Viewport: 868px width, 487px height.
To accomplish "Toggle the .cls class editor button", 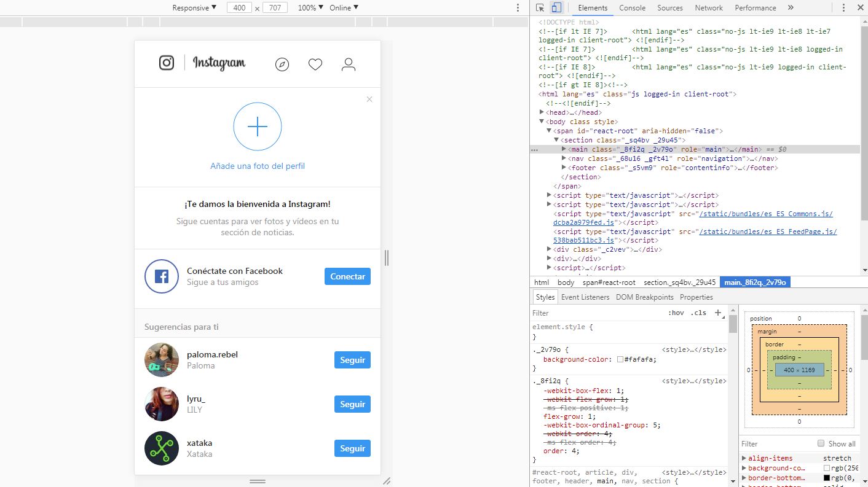I will pos(698,313).
